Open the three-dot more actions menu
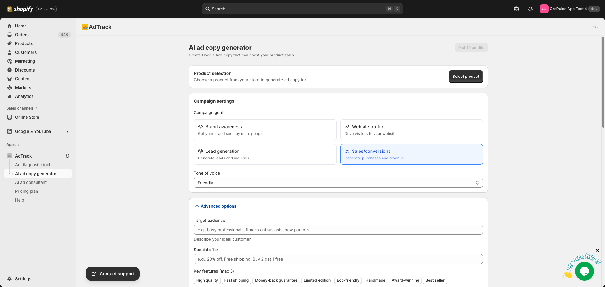Image resolution: width=605 pixels, height=287 pixels. click(595, 27)
